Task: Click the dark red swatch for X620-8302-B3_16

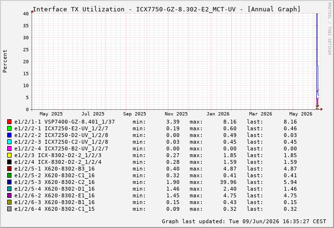Action: tap(9, 169)
